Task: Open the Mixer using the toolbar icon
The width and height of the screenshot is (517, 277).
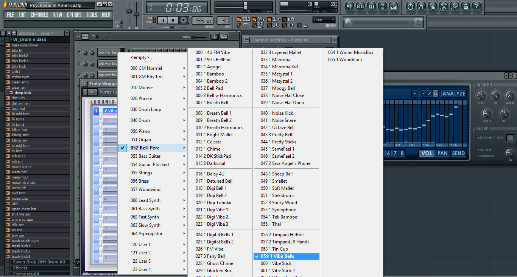Action: pyautogui.click(x=394, y=6)
